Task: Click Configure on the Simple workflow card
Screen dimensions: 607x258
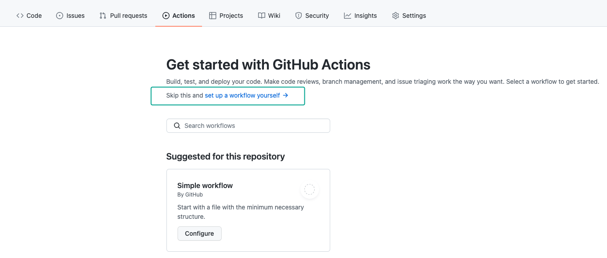Action: 199,233
